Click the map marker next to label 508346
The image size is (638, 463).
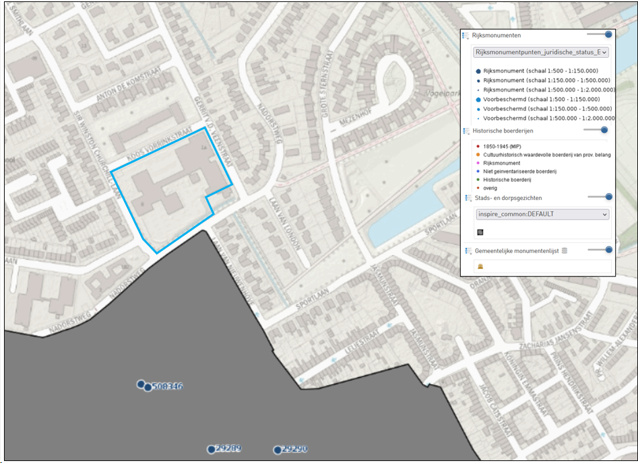tap(148, 387)
